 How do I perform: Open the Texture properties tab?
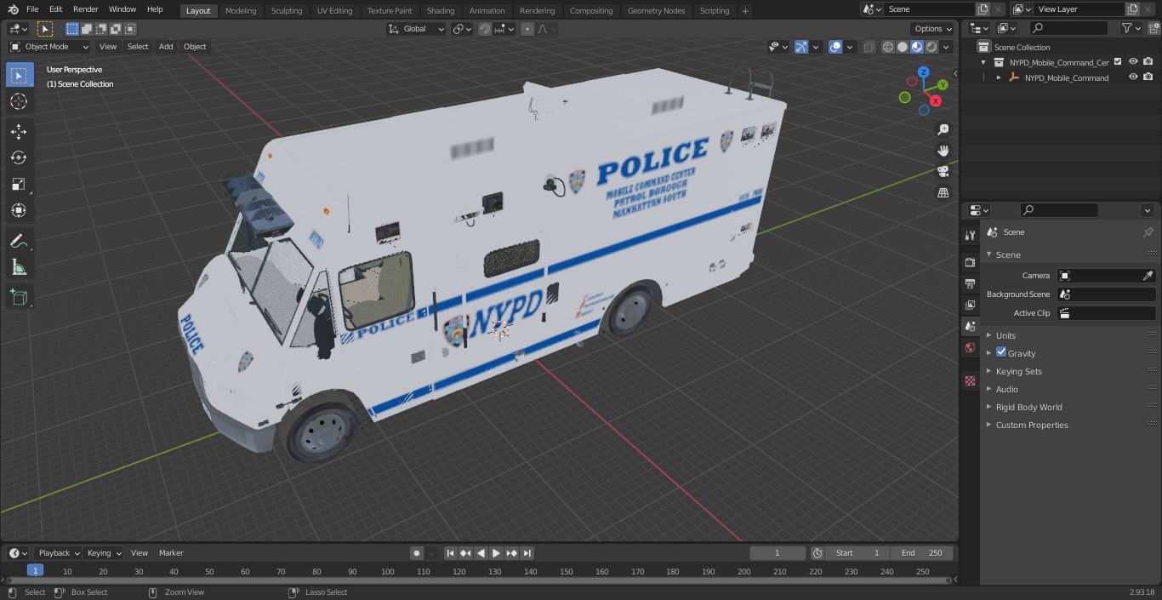[970, 381]
